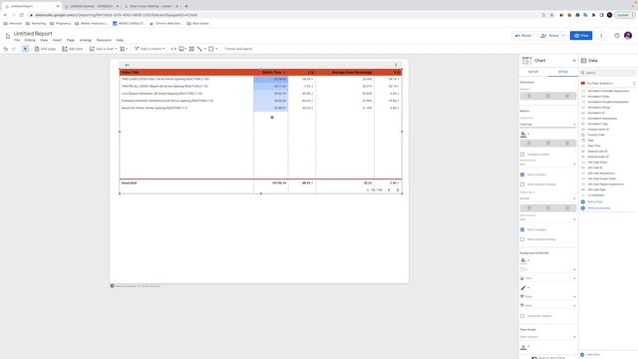Open the three-dot more options menu
Image resolution: width=638 pixels, height=359 pixels.
[601, 36]
